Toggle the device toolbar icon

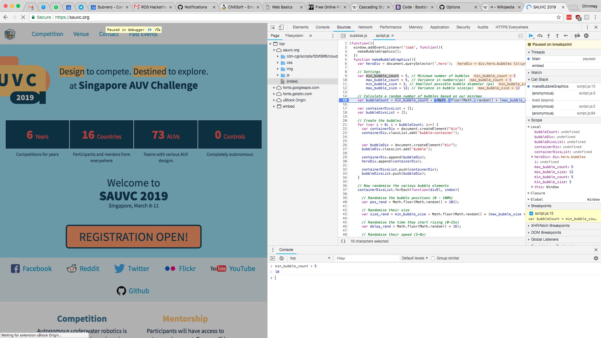pyautogui.click(x=281, y=27)
